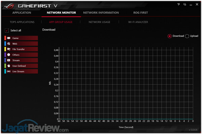Toggle the Select all checkbox
Image resolution: width=202 pixels, height=134 pixels.
click(x=7, y=30)
